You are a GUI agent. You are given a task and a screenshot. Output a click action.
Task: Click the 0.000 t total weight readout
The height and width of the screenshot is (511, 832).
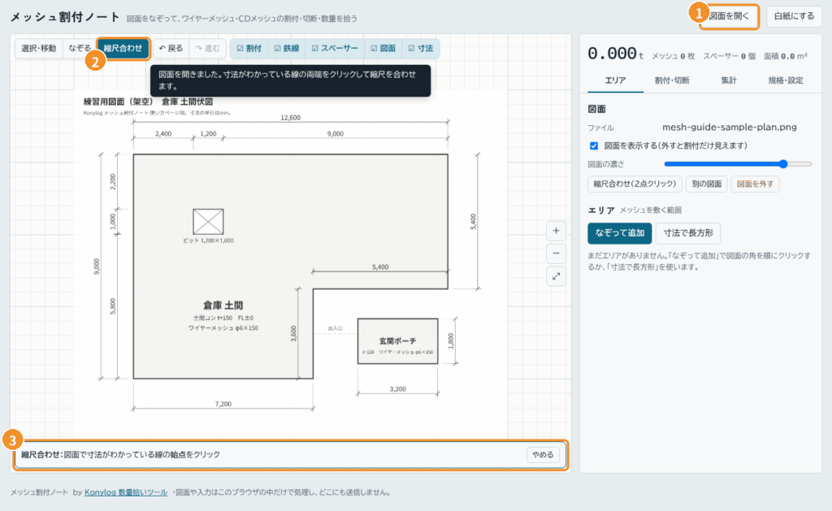coord(616,54)
